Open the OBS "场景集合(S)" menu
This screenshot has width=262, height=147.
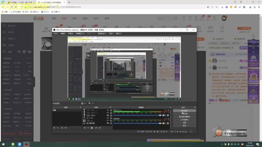click(x=102, y=34)
